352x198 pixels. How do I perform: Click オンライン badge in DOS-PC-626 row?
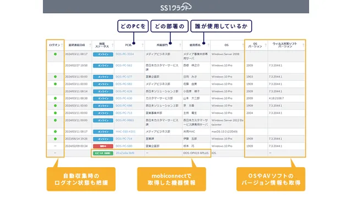tap(103, 92)
